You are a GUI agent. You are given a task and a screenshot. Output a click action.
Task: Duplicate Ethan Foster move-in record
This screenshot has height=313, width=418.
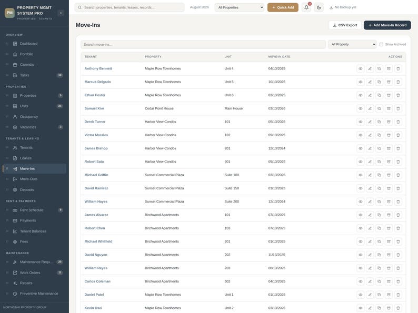(379, 95)
